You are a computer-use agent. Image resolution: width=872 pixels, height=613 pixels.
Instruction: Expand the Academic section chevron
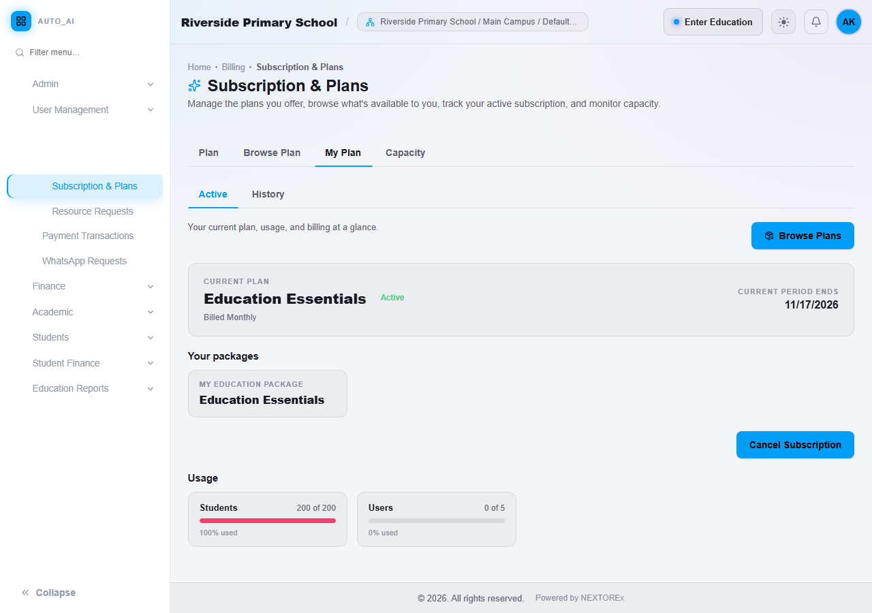click(x=151, y=312)
